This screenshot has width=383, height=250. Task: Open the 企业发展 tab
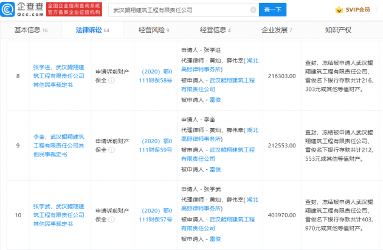277,30
